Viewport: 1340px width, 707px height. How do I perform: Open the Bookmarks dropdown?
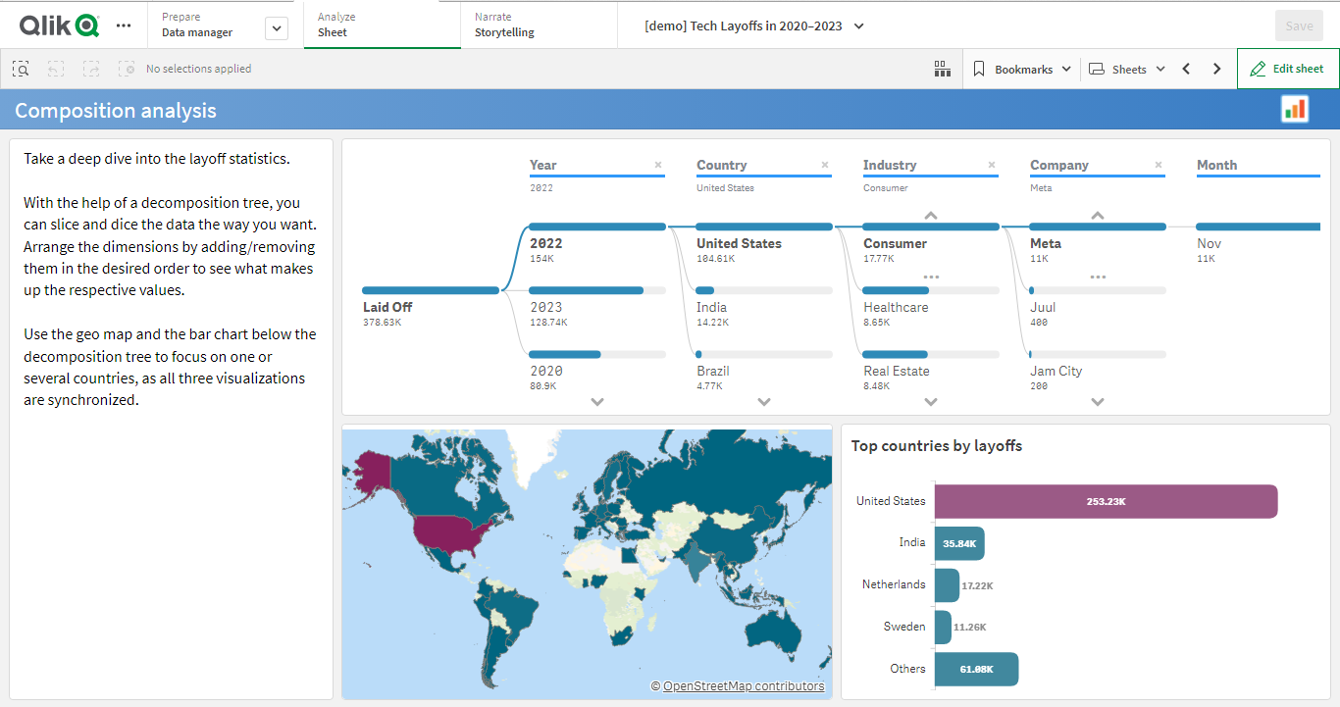pos(1022,69)
